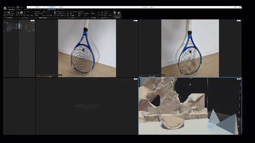The width and height of the screenshot is (255, 143).
Task: Click the second large icon beside it in ribbon
Action: [10, 13]
